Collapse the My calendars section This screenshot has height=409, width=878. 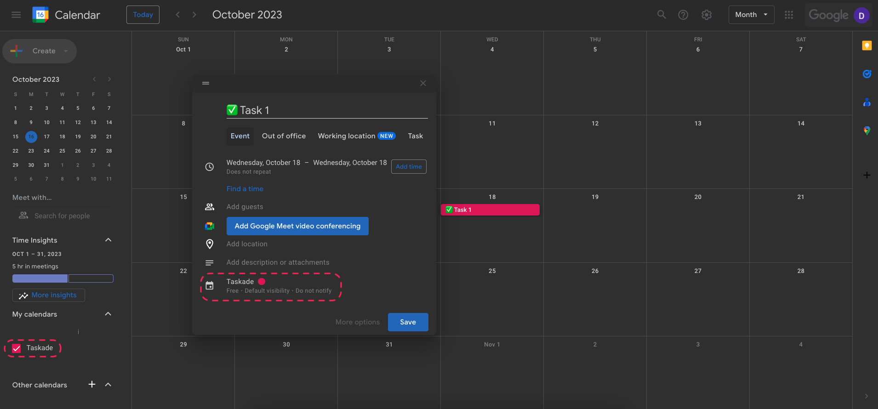(x=108, y=314)
